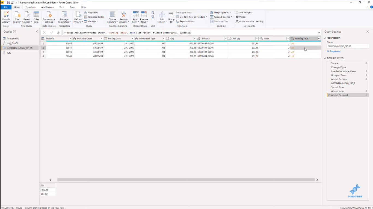Click the Choose Columns icon
The width and height of the screenshot is (373, 209).
113,15
